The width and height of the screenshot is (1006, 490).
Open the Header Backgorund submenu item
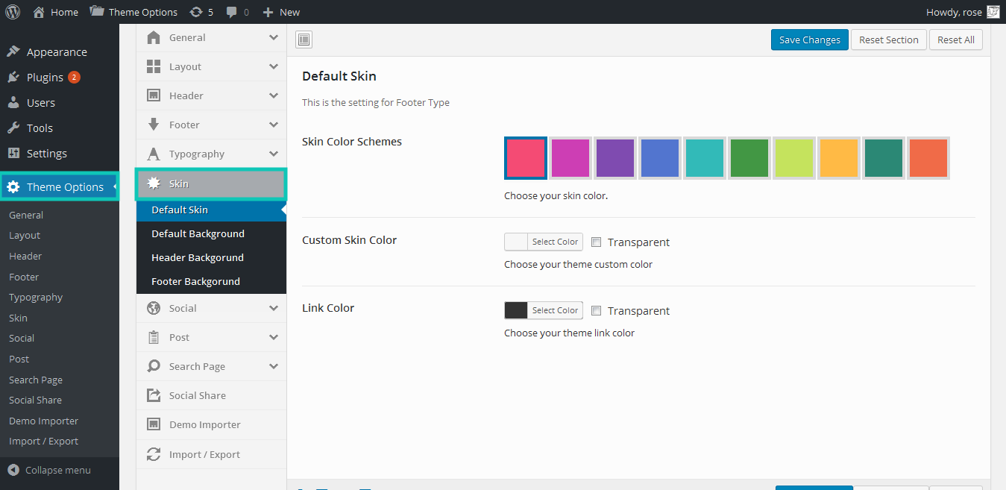point(211,258)
